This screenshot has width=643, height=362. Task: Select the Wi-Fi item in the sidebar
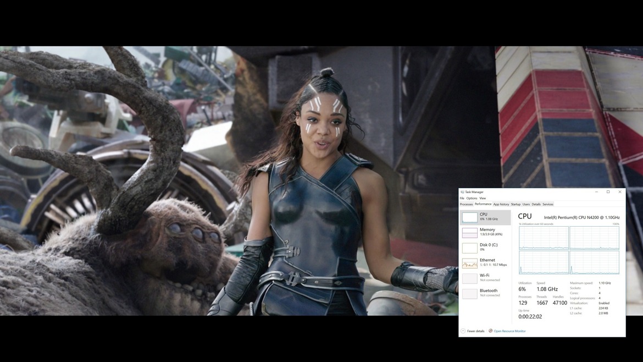[485, 278]
